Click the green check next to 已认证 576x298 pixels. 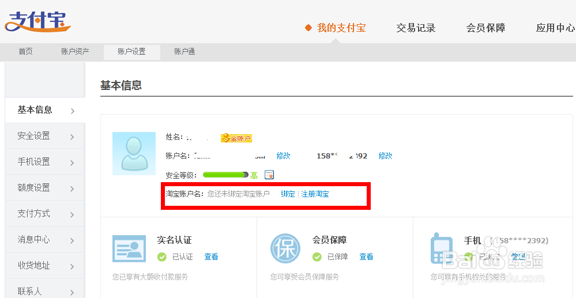click(x=161, y=257)
